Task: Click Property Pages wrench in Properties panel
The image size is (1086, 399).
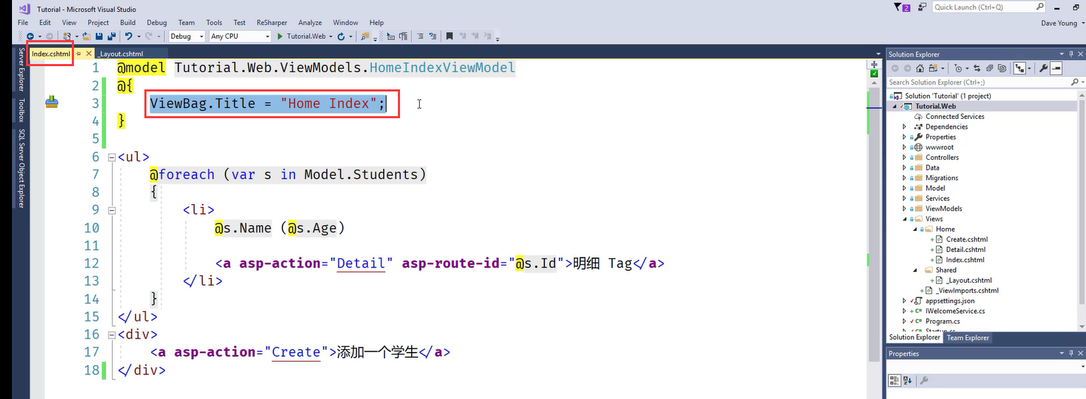Action: [924, 380]
